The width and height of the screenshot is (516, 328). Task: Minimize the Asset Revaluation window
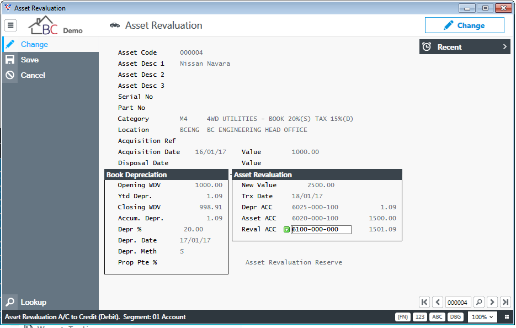tap(467, 8)
